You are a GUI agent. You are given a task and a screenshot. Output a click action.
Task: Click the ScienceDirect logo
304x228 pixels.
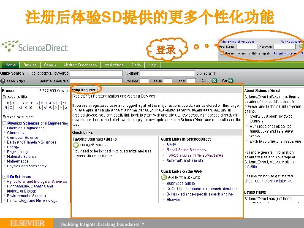click(35, 46)
